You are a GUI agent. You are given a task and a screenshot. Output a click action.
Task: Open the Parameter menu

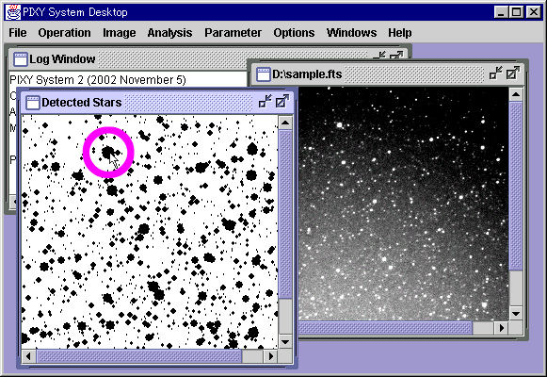click(x=233, y=32)
